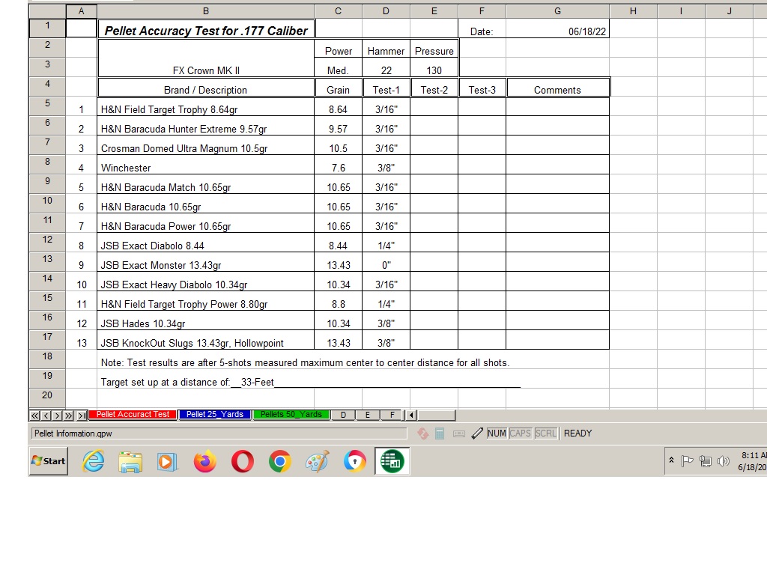Launch Internet Explorer from the taskbar
Viewport: 767px width, 575px height.
(93, 461)
